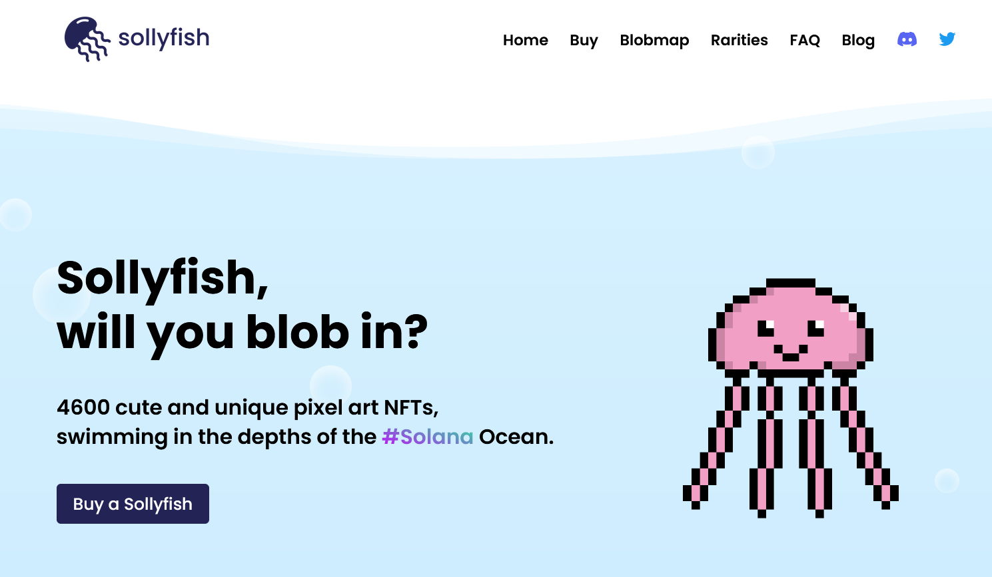
Task: Click the jellyfish logo icon
Action: pyautogui.click(x=87, y=39)
